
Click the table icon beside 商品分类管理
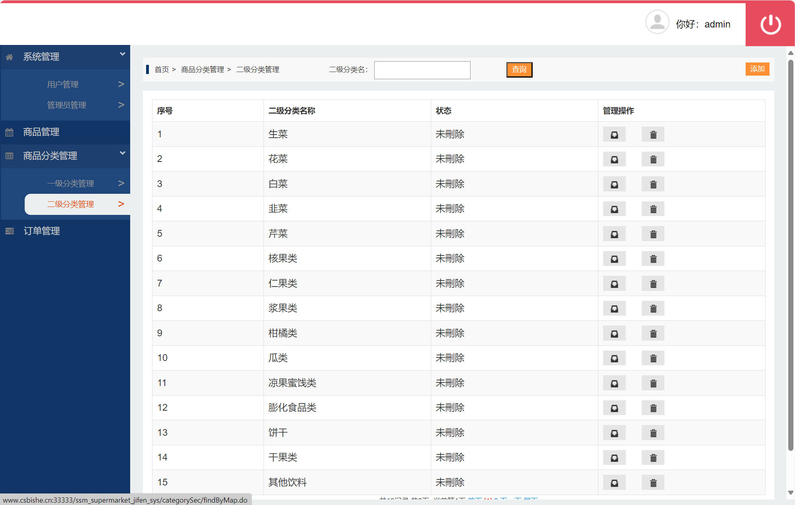coord(9,156)
